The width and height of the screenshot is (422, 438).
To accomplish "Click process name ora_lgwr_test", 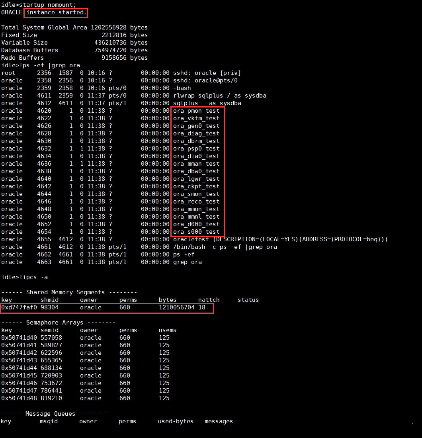I will [x=196, y=178].
